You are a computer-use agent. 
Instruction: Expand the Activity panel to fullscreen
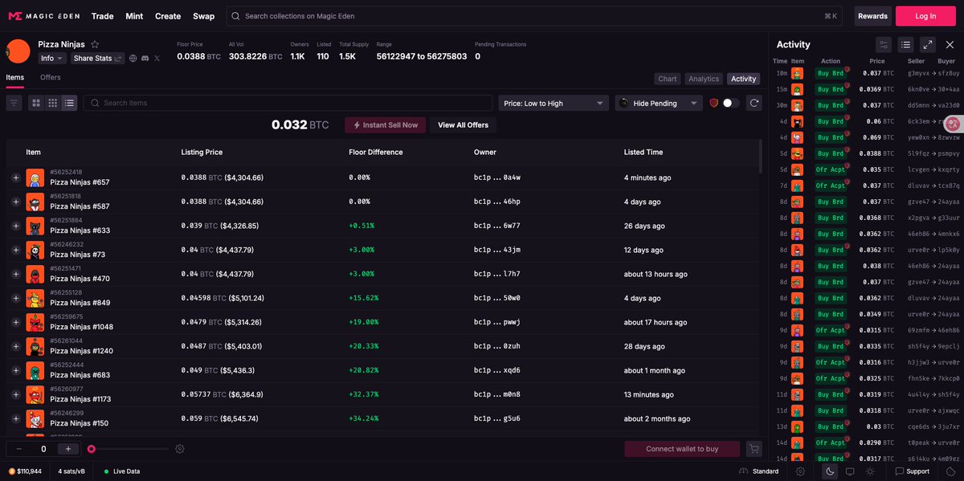pyautogui.click(x=927, y=45)
